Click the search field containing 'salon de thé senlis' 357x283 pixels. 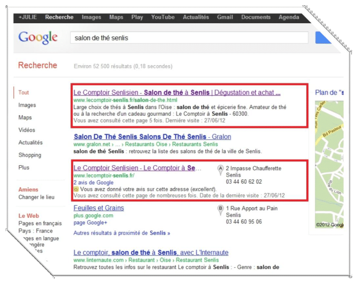(x=189, y=37)
